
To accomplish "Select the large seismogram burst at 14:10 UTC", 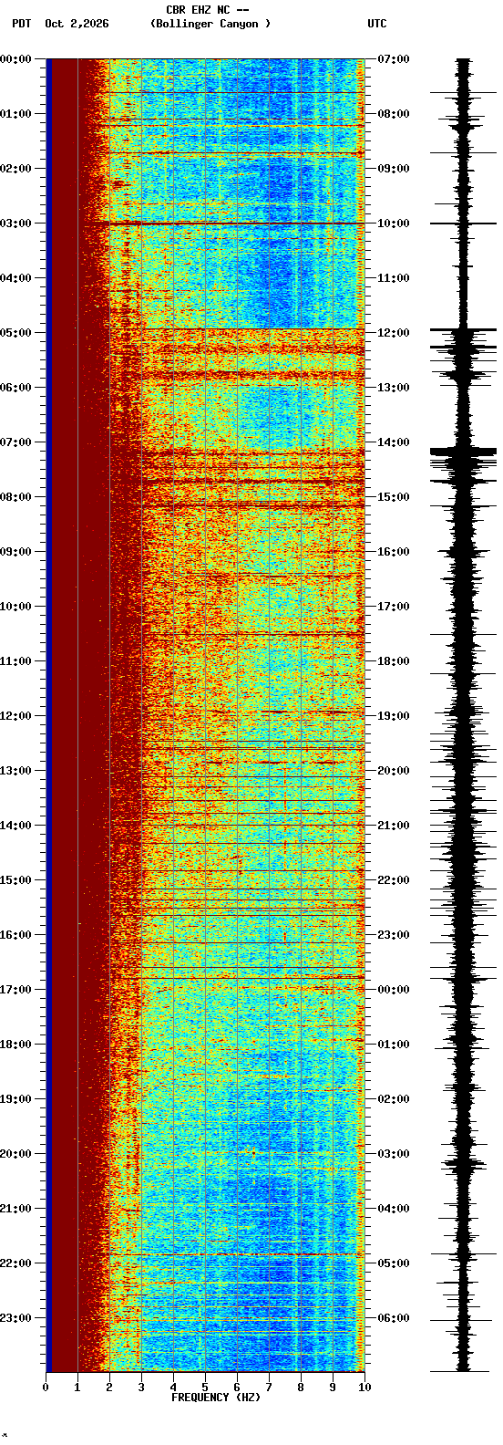I will pyautogui.click(x=464, y=451).
